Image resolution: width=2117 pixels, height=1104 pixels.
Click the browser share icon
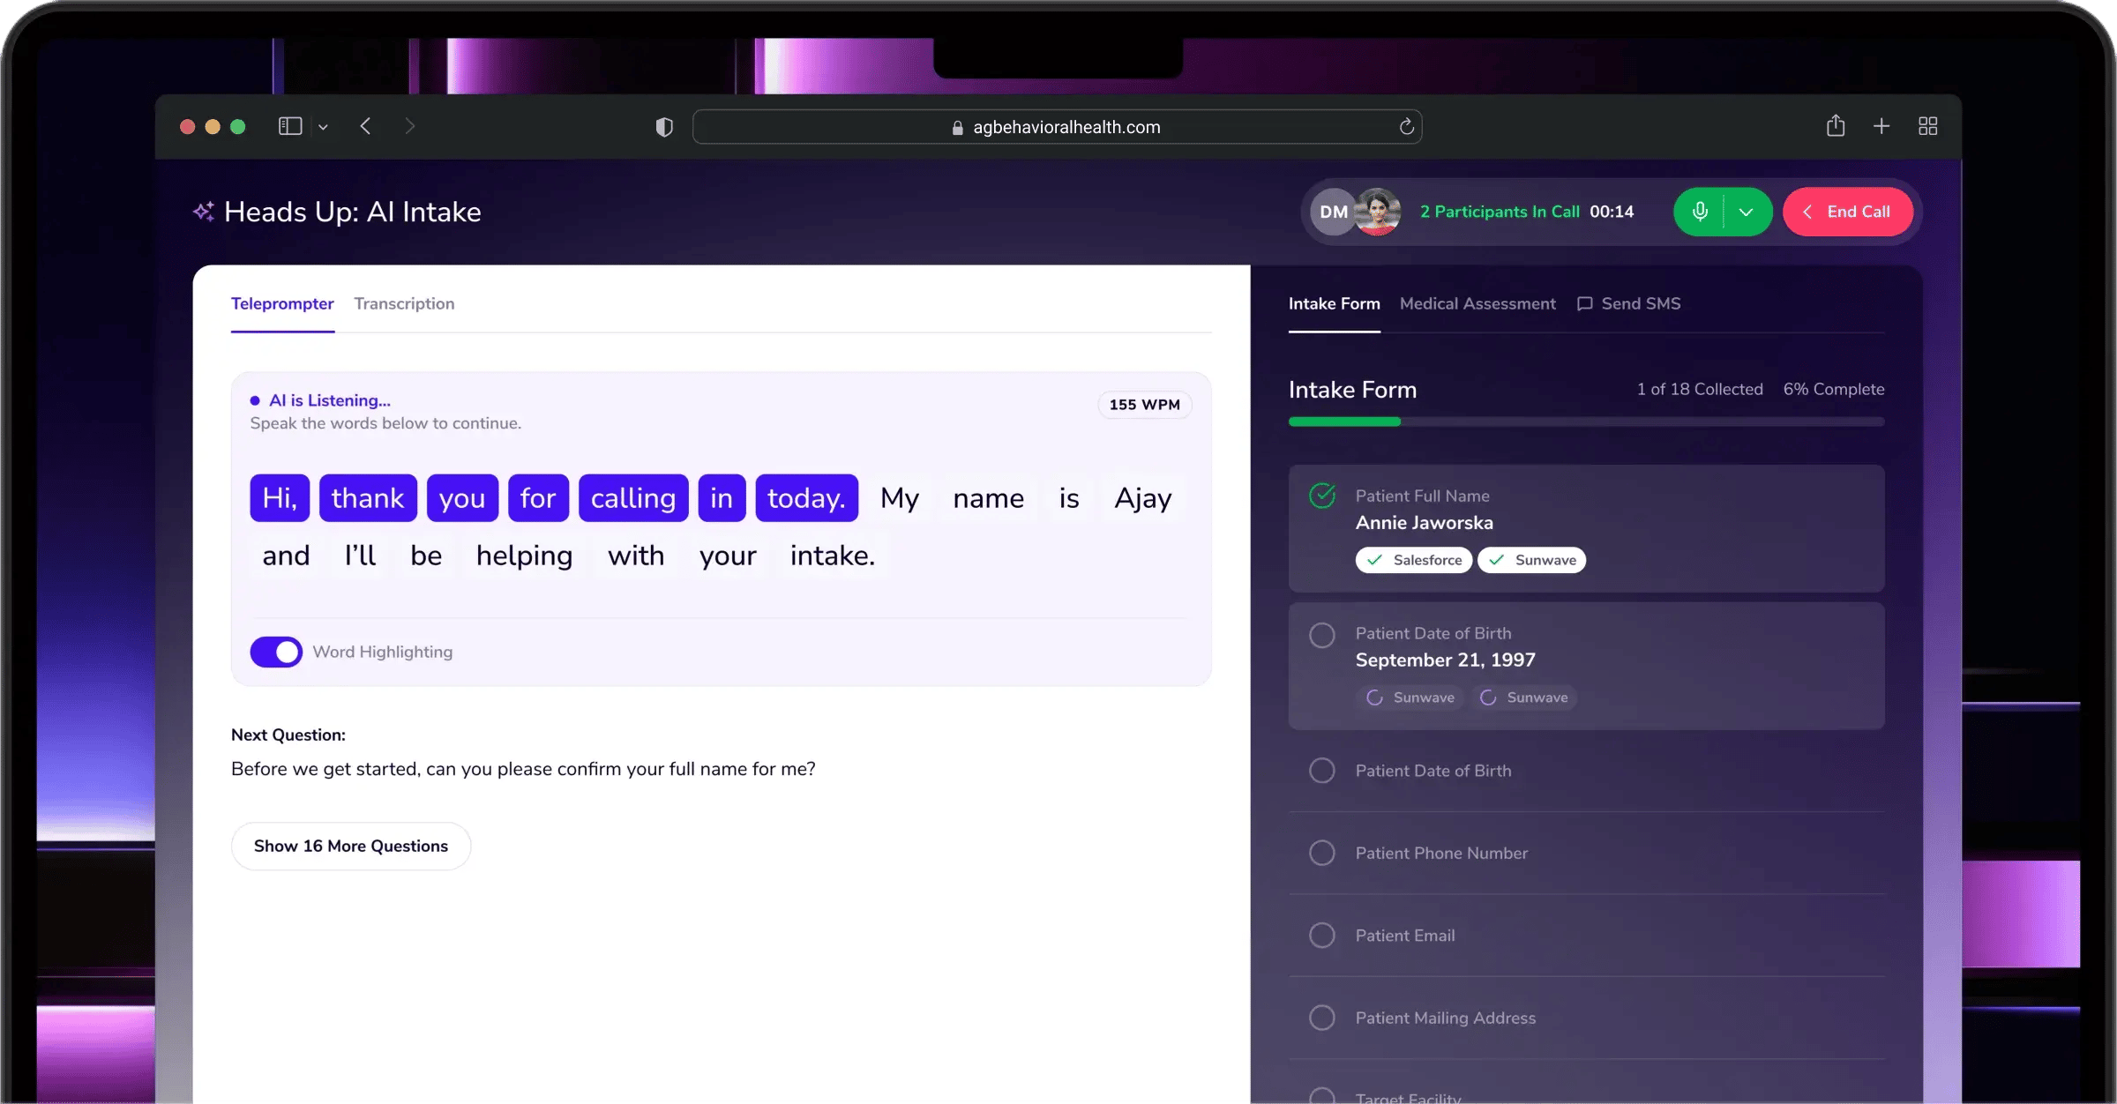pos(1836,126)
